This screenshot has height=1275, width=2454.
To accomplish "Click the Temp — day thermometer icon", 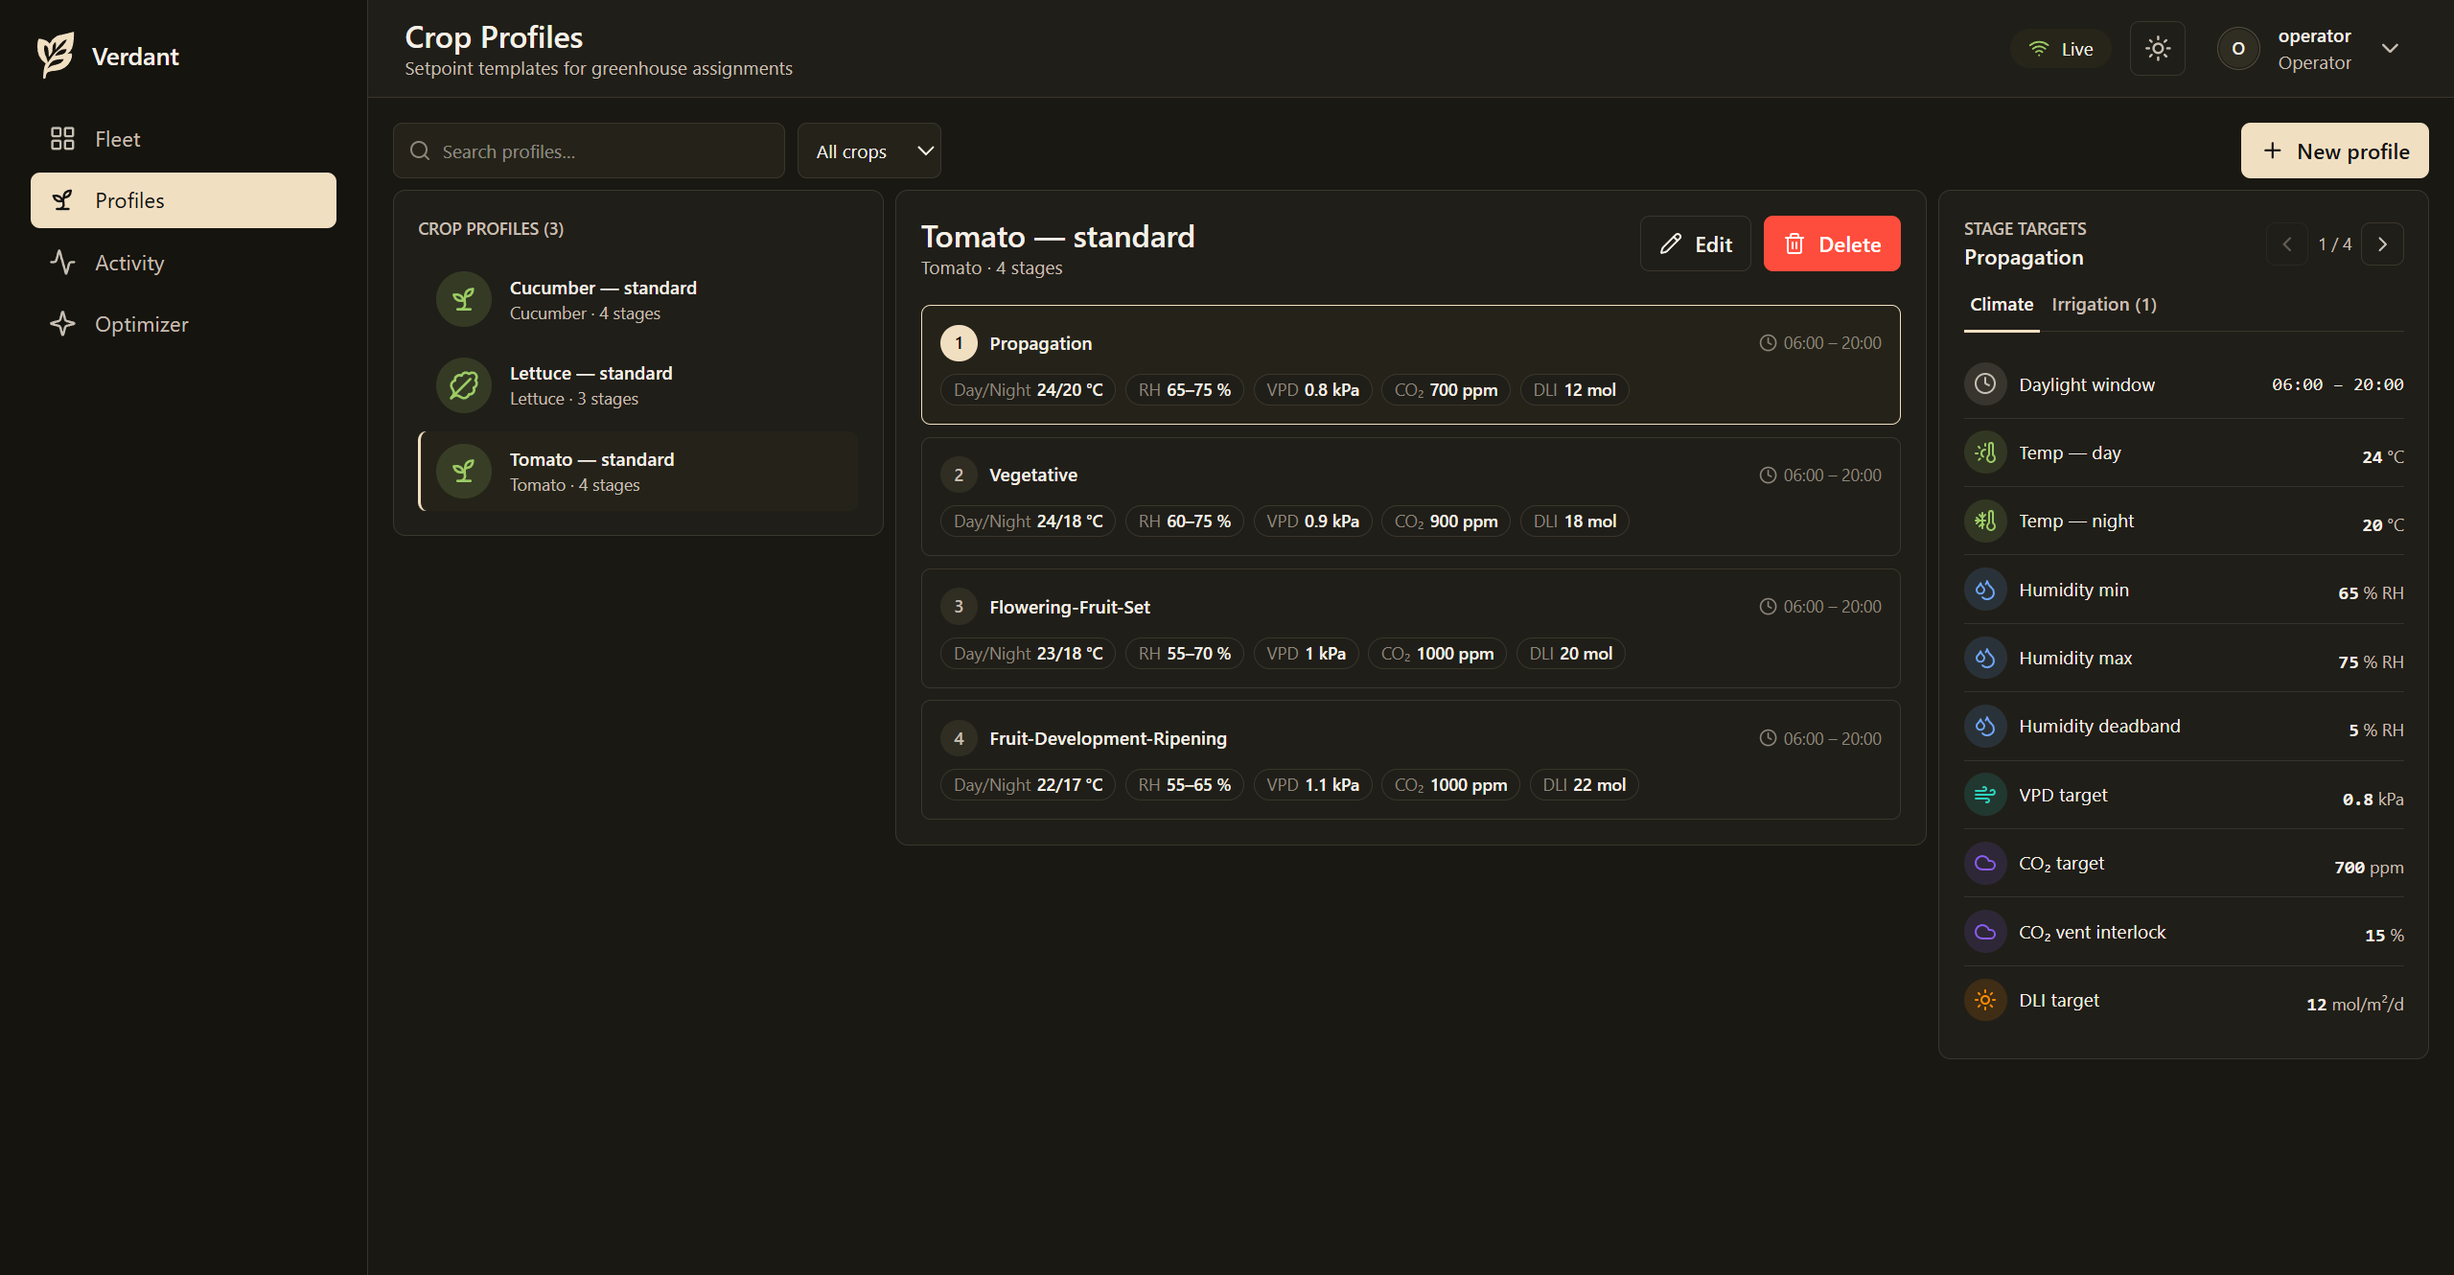I will [x=1985, y=452].
